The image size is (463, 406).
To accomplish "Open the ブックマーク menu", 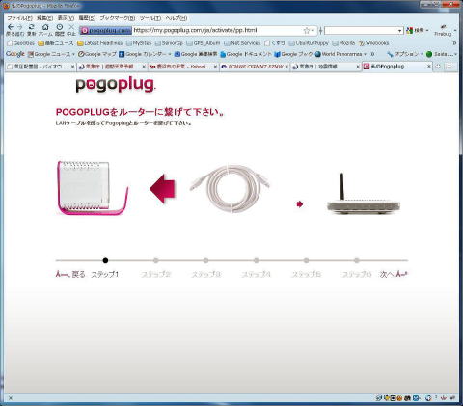I will (118, 18).
